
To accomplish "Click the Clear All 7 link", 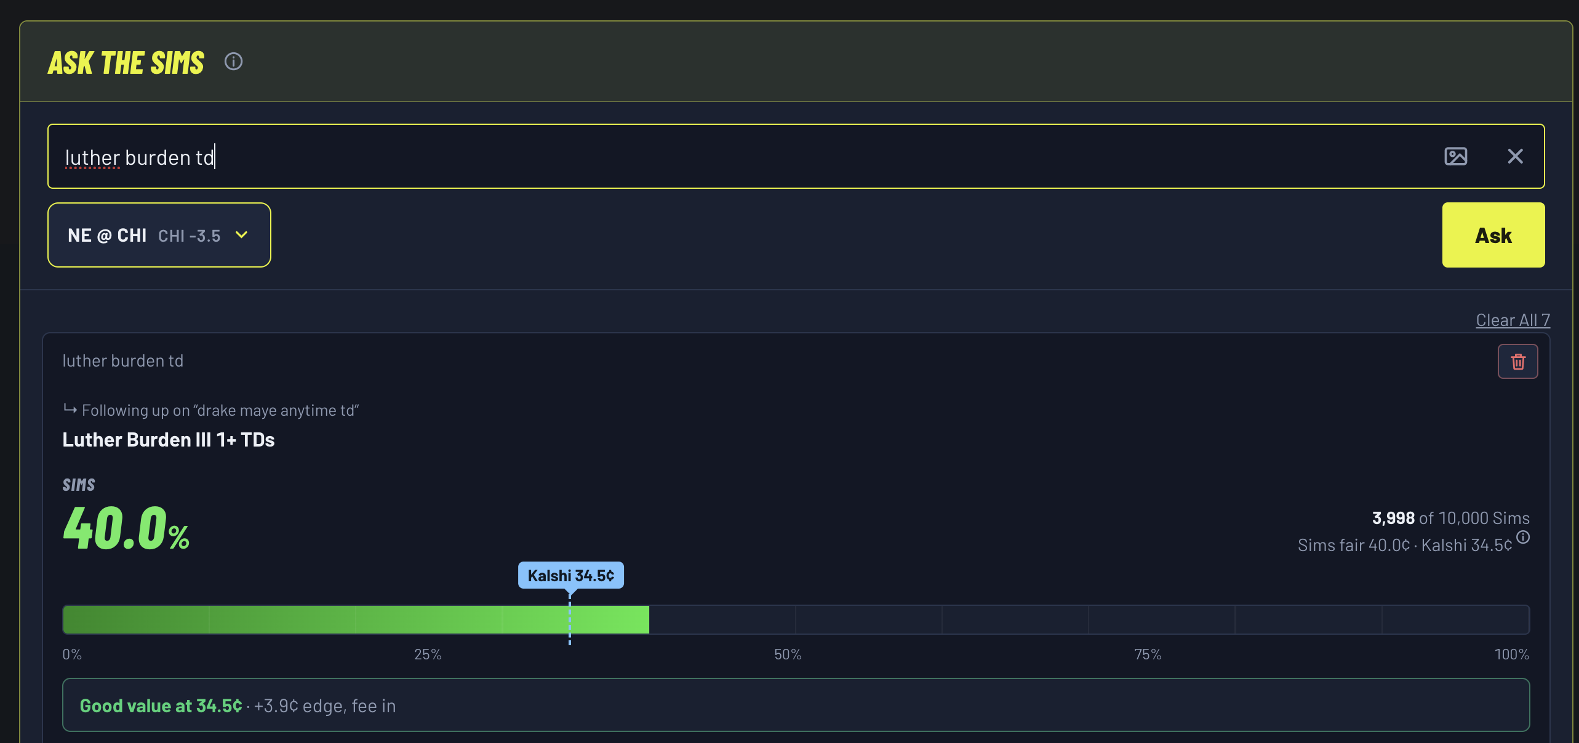I will coord(1513,320).
